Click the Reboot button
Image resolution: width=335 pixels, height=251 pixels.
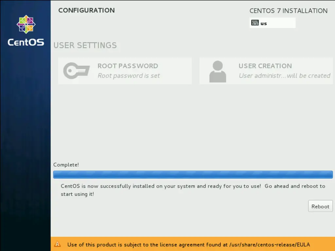(320, 206)
